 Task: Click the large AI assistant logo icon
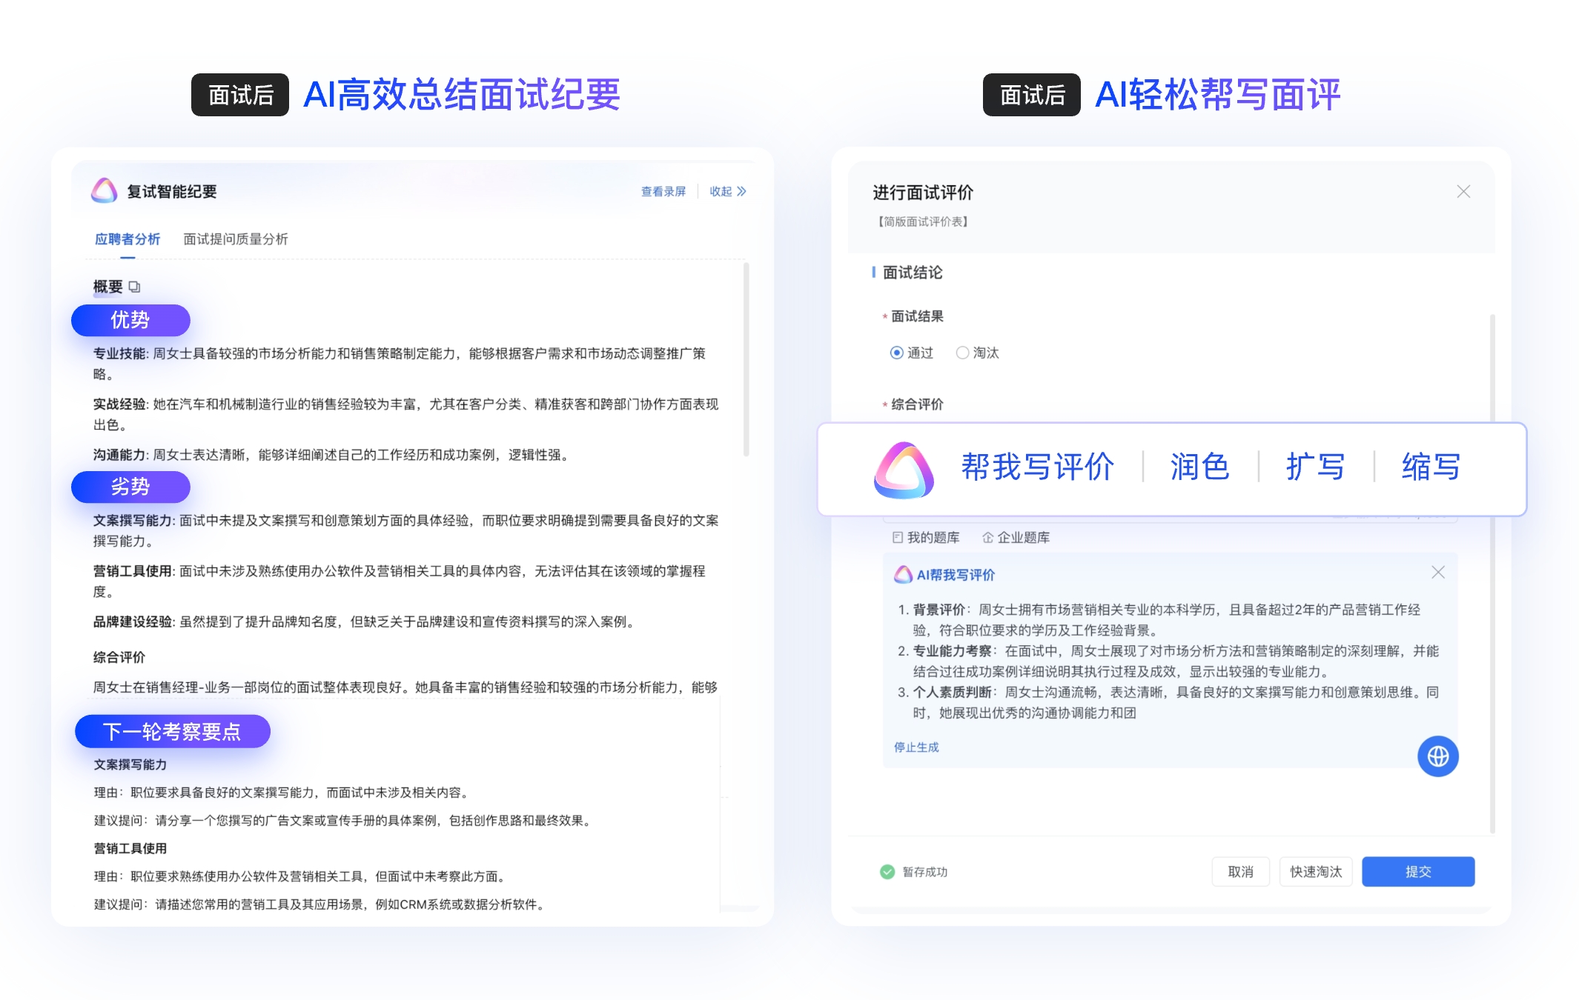coord(904,470)
